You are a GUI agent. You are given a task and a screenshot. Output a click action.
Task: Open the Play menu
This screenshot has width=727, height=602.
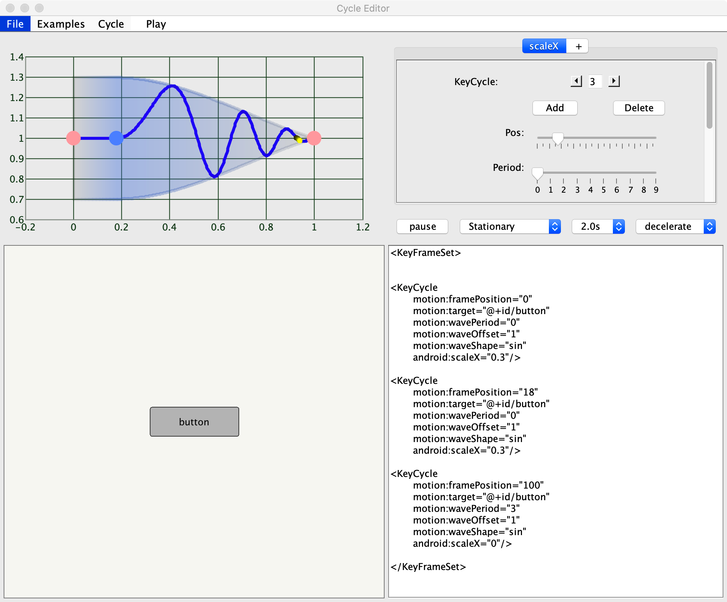(156, 24)
